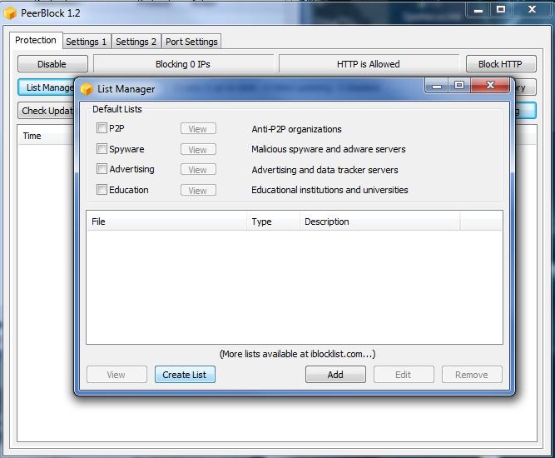Click the 'More lists available at iblocklist.com' text
The width and height of the screenshot is (555, 458).
coord(298,354)
